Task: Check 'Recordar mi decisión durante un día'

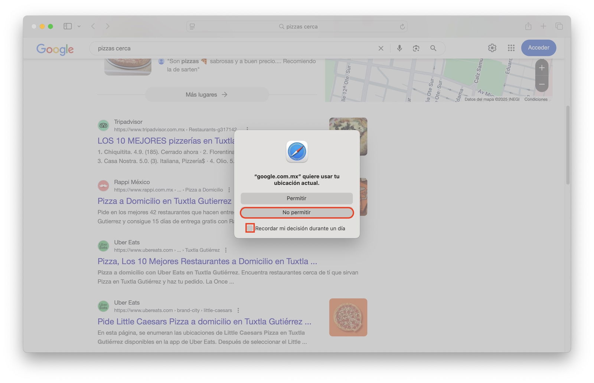Action: (250, 228)
